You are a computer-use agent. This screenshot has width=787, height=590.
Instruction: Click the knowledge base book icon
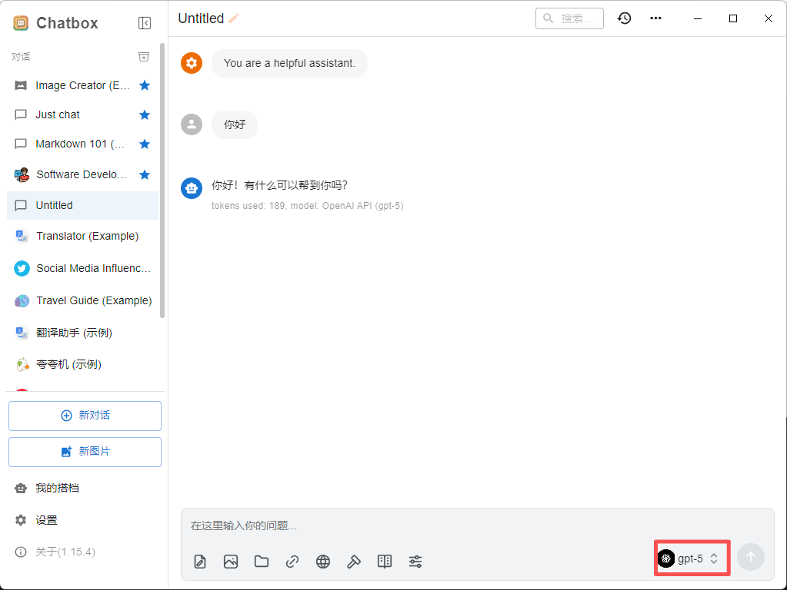click(x=385, y=562)
